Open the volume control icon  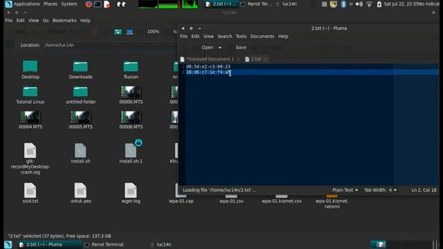[359, 4]
